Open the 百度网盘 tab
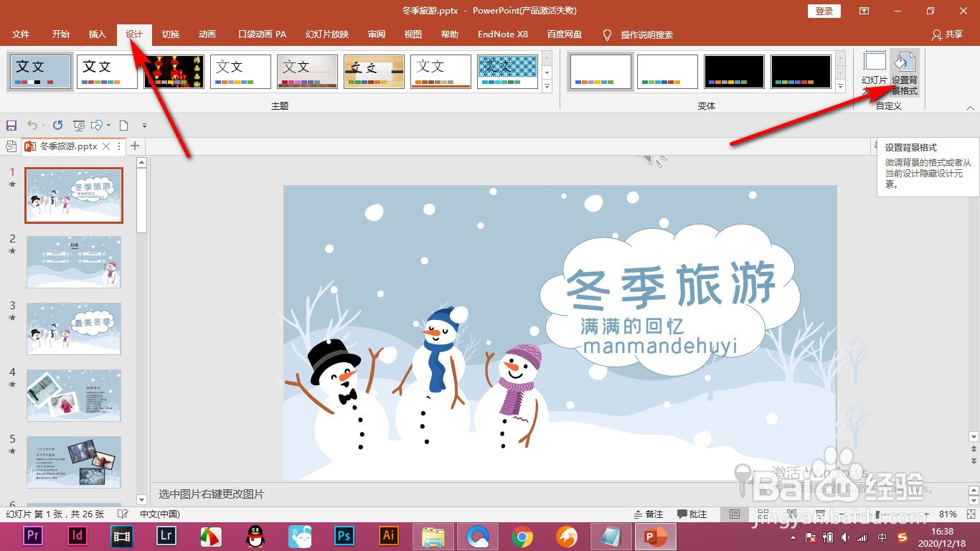Viewport: 980px width, 551px height. (x=565, y=34)
